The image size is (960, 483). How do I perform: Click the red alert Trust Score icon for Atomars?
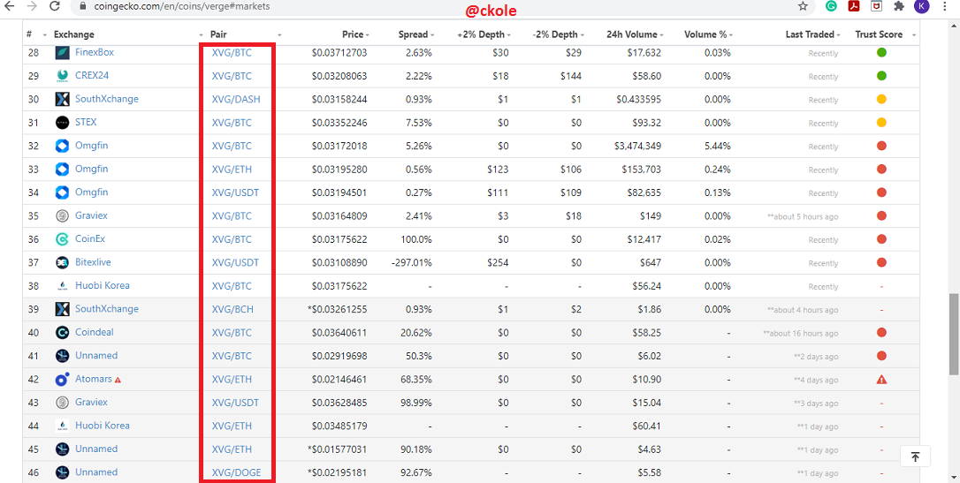click(x=881, y=380)
